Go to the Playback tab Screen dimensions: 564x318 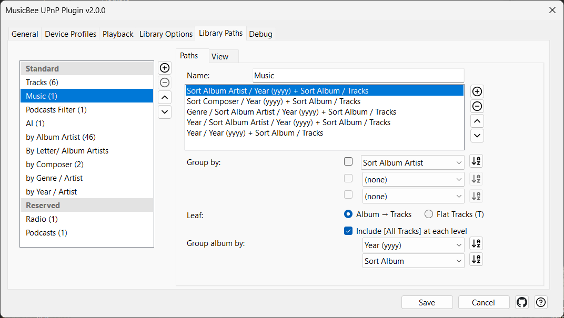pyautogui.click(x=118, y=34)
